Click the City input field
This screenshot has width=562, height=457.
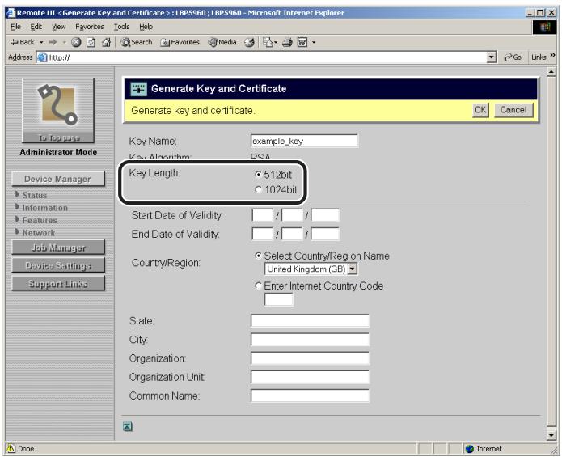click(x=310, y=339)
